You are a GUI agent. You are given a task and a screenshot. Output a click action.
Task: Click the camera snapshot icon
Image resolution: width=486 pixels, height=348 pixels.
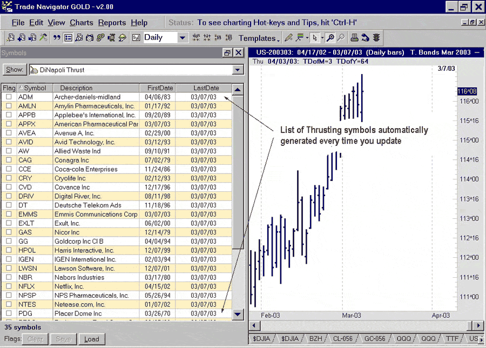pyautogui.click(x=90, y=38)
